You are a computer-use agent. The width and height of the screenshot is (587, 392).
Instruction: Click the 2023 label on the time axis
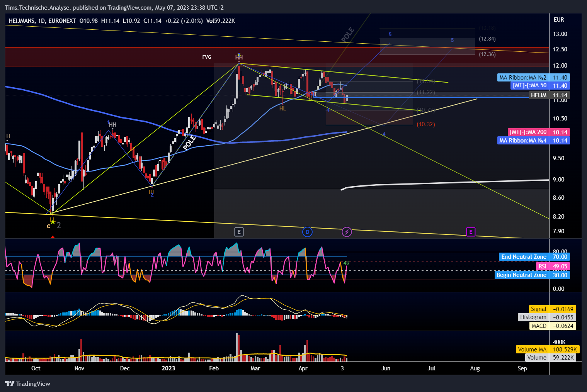click(168, 368)
